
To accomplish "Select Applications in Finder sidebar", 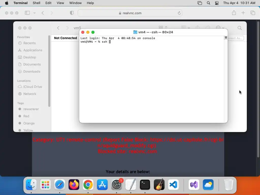I will [x=32, y=50].
